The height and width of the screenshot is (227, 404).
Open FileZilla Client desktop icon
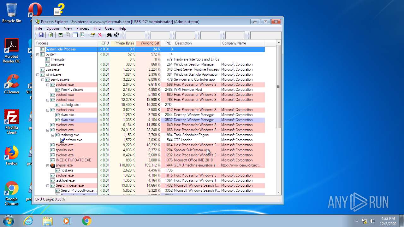click(x=12, y=122)
